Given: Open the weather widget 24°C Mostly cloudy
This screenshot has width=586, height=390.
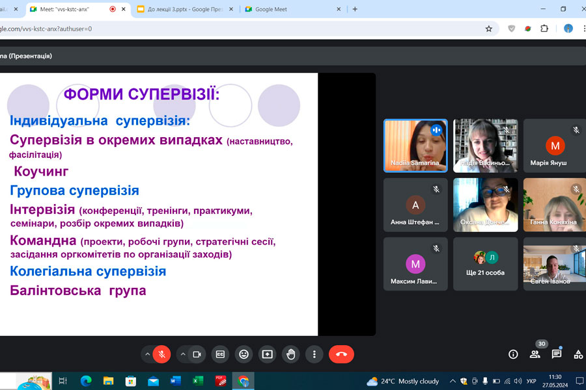Looking at the screenshot, I should [402, 381].
